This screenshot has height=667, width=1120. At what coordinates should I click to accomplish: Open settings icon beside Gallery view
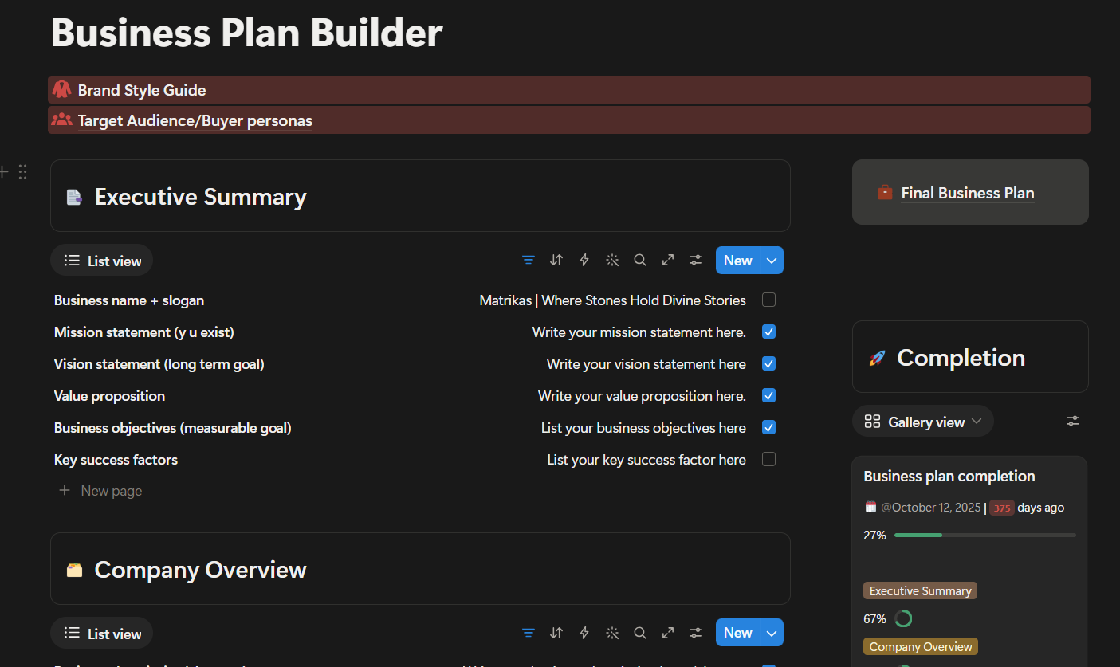pos(1073,421)
